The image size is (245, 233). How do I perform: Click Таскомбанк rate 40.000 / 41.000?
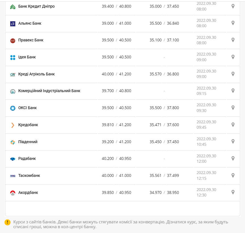[117, 175]
